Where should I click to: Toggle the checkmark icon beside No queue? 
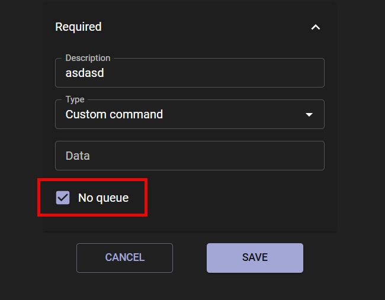63,198
